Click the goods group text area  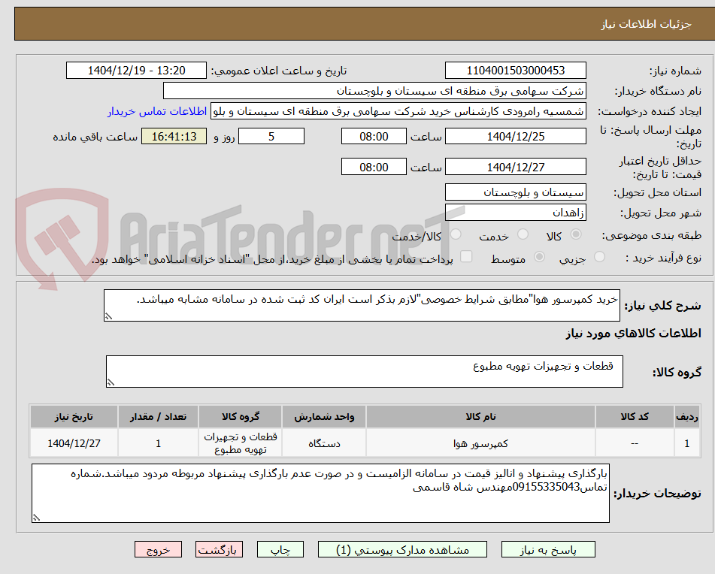pyautogui.click(x=365, y=372)
